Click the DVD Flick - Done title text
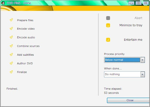Screen dimensions: 150x107 [19, 3]
